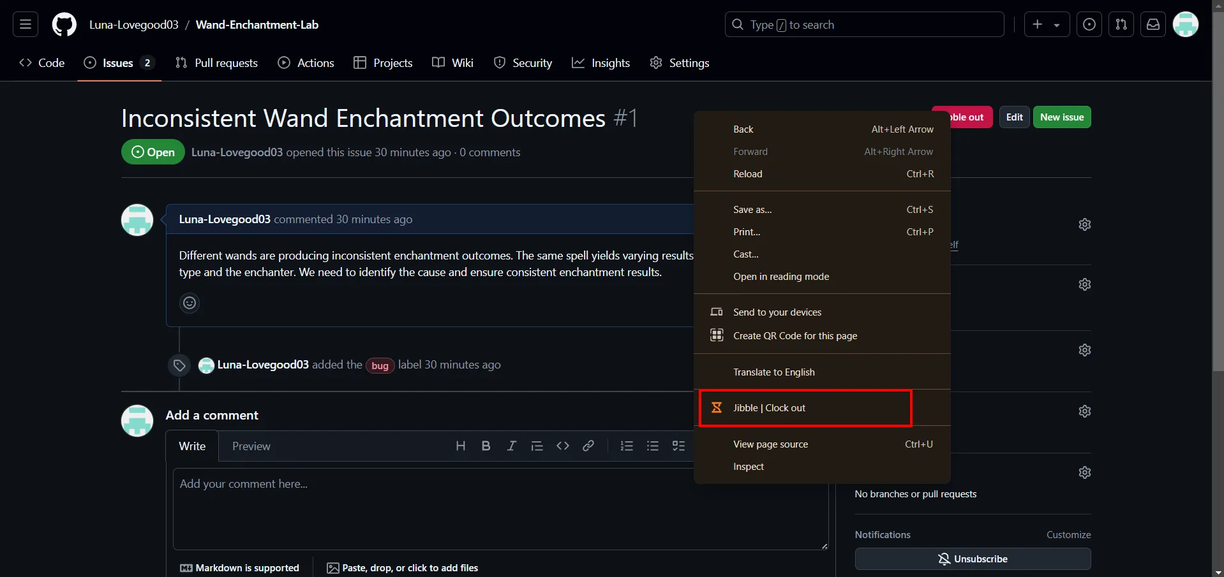Expand the create new plus dropdown
This screenshot has height=577, width=1224.
point(1047,25)
